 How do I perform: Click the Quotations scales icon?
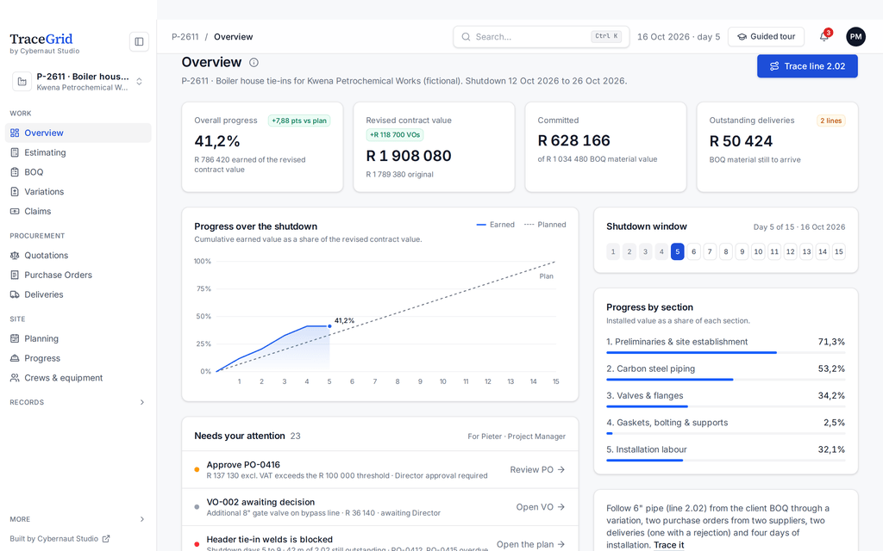[15, 255]
